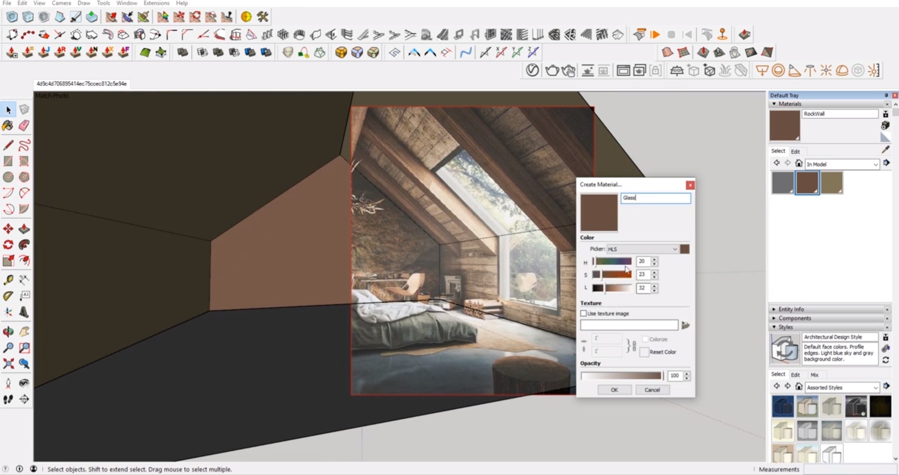Select the Circle tool
The height and width of the screenshot is (475, 899).
(x=8, y=177)
